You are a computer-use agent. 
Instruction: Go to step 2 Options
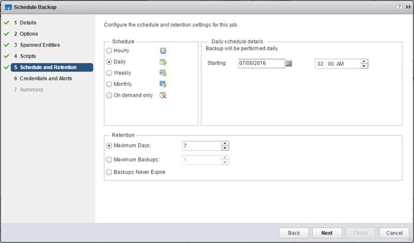tap(26, 34)
